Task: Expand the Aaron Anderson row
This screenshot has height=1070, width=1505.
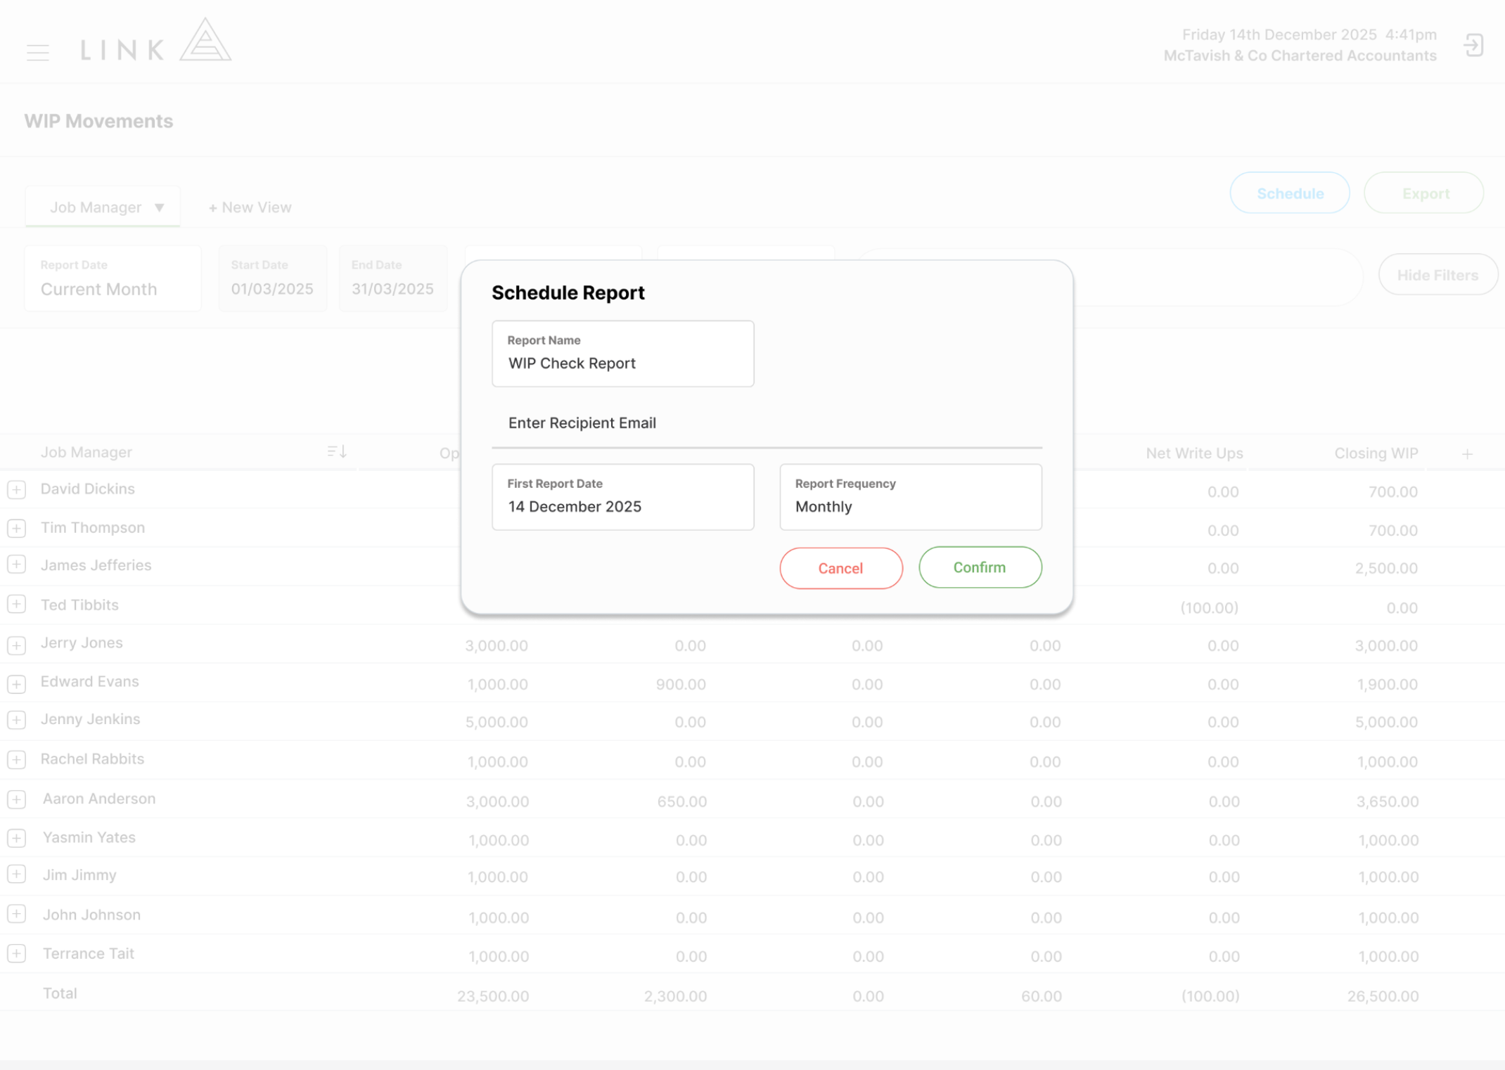Action: (17, 799)
